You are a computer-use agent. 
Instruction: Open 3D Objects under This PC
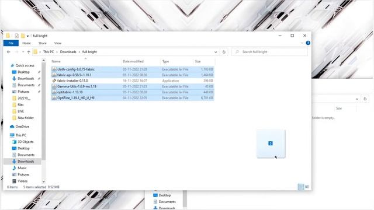(26, 142)
